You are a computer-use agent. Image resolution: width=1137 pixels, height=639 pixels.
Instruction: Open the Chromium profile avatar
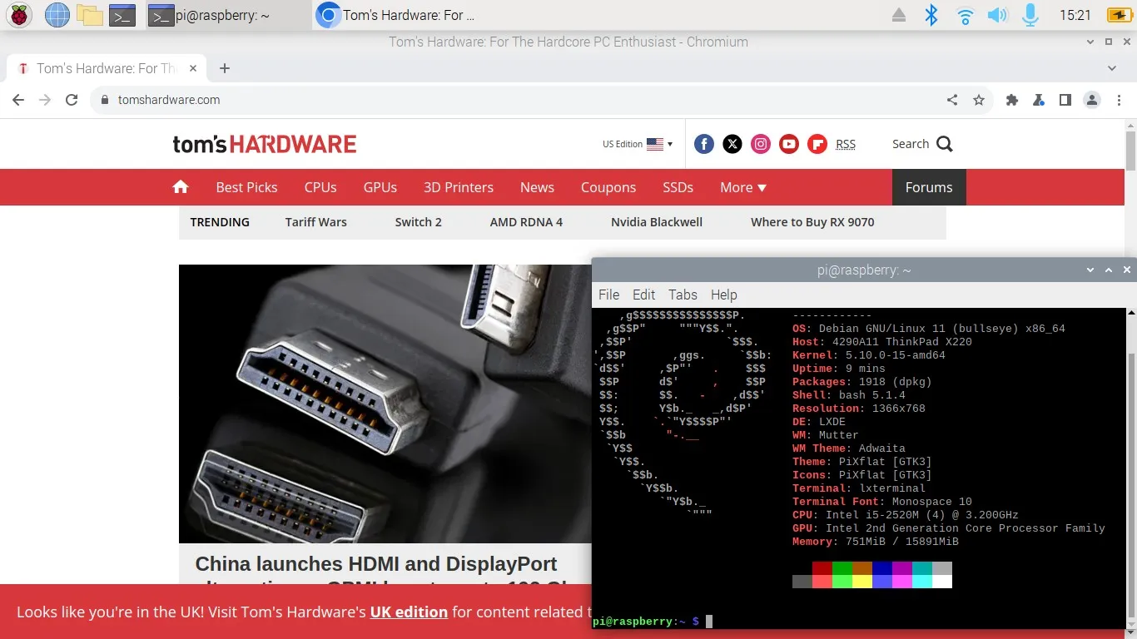coord(1092,100)
